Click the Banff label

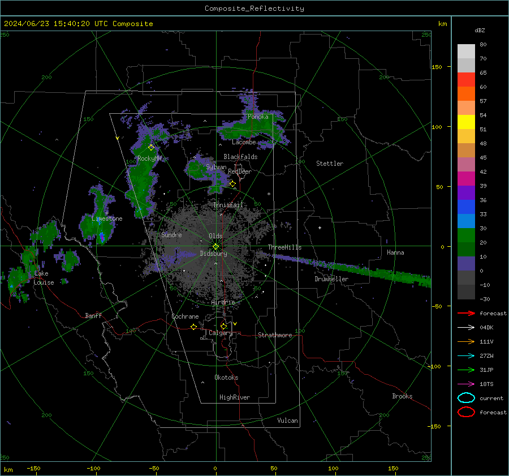93,315
